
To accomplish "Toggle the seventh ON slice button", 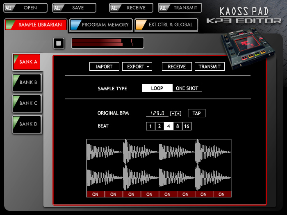I will pyautogui.click(x=204, y=195).
